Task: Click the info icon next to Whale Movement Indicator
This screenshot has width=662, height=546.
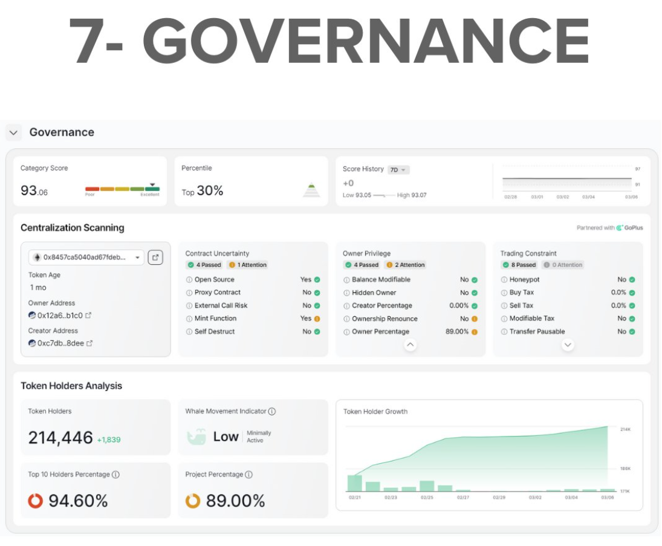Action: tap(272, 412)
